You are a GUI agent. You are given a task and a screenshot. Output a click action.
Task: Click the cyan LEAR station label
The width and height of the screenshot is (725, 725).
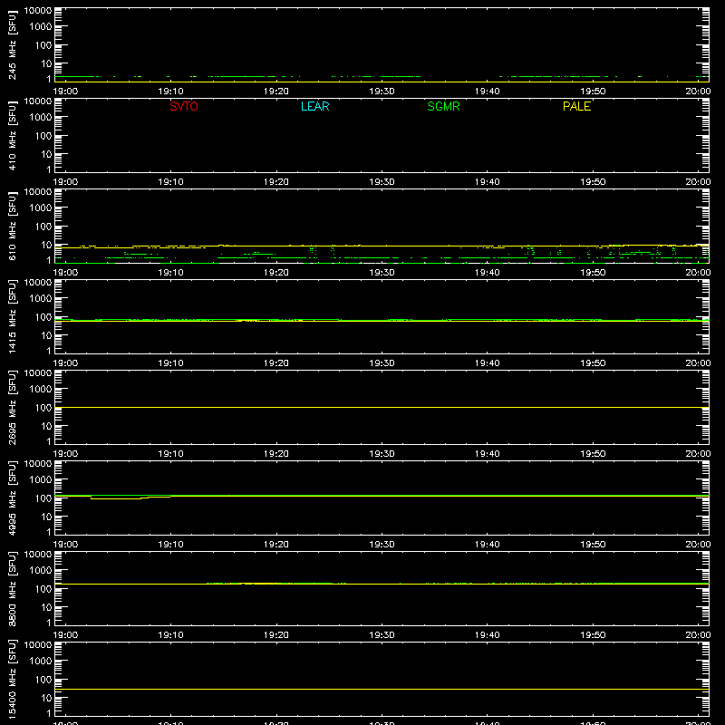point(314,106)
